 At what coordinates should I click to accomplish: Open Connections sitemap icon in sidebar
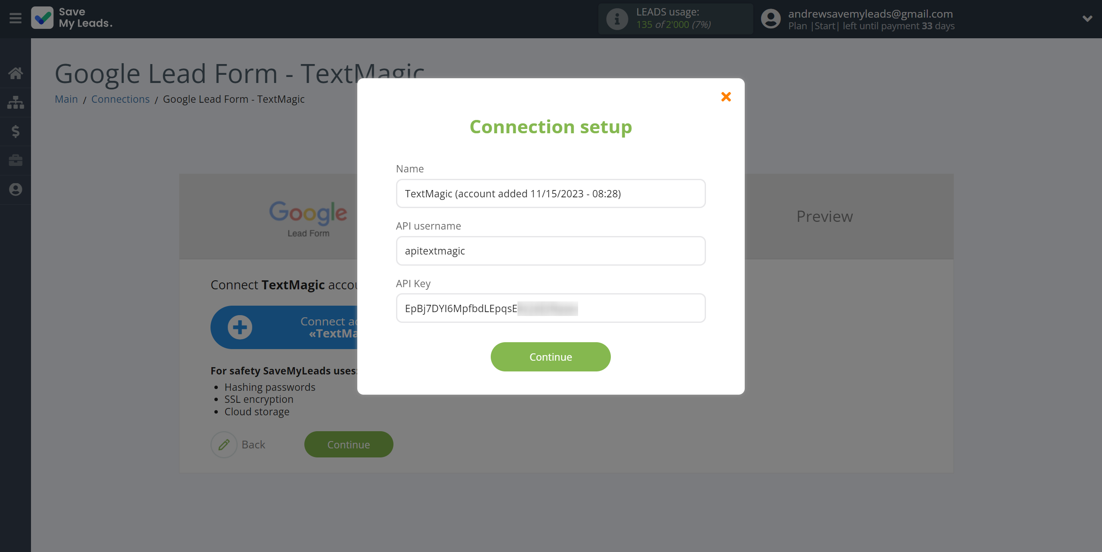tap(15, 102)
